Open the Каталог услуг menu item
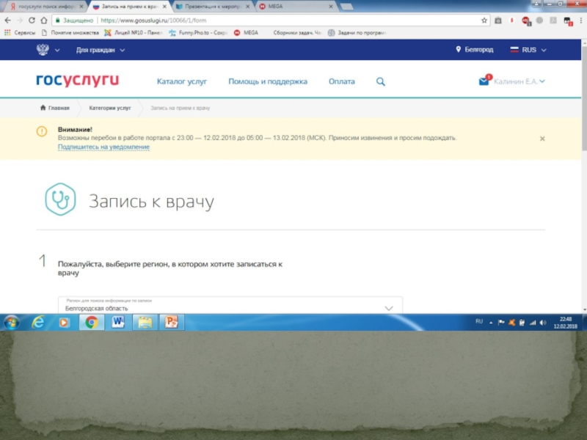This screenshot has height=440, width=587. pos(182,82)
